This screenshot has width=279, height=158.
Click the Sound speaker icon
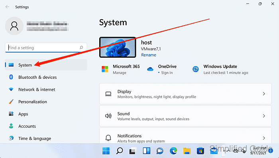click(x=108, y=116)
